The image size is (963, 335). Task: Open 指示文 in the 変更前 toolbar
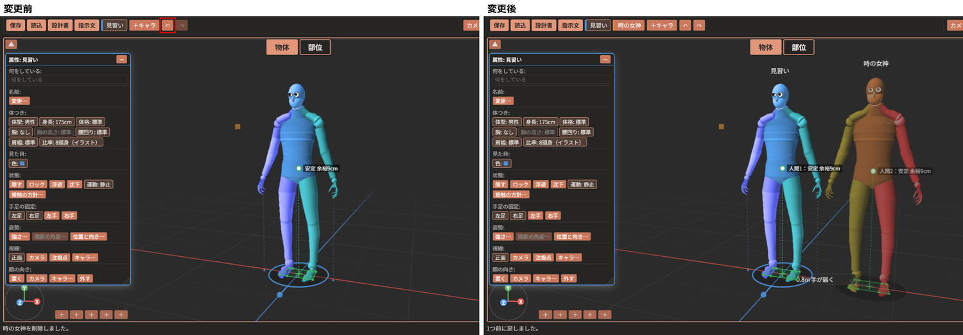87,26
